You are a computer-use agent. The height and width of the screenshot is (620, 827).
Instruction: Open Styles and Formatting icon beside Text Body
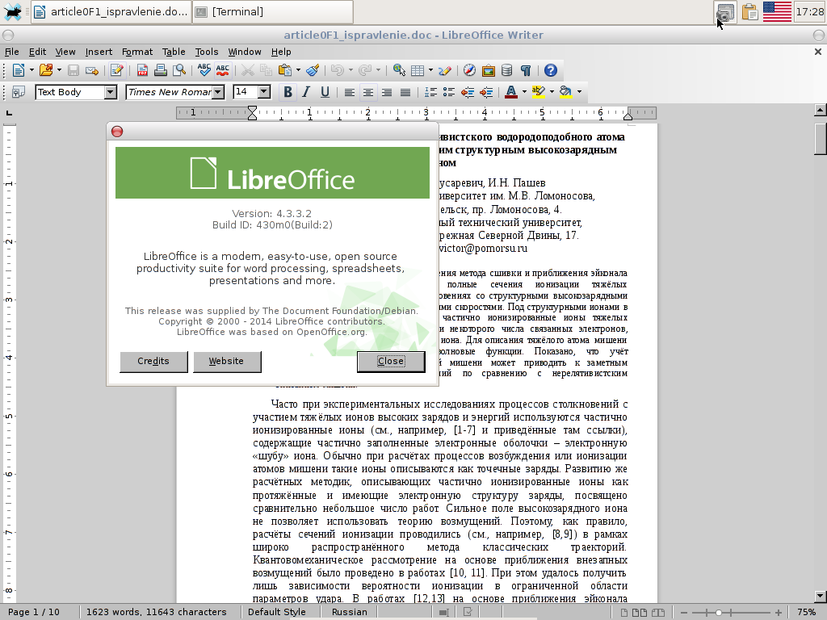(x=19, y=92)
